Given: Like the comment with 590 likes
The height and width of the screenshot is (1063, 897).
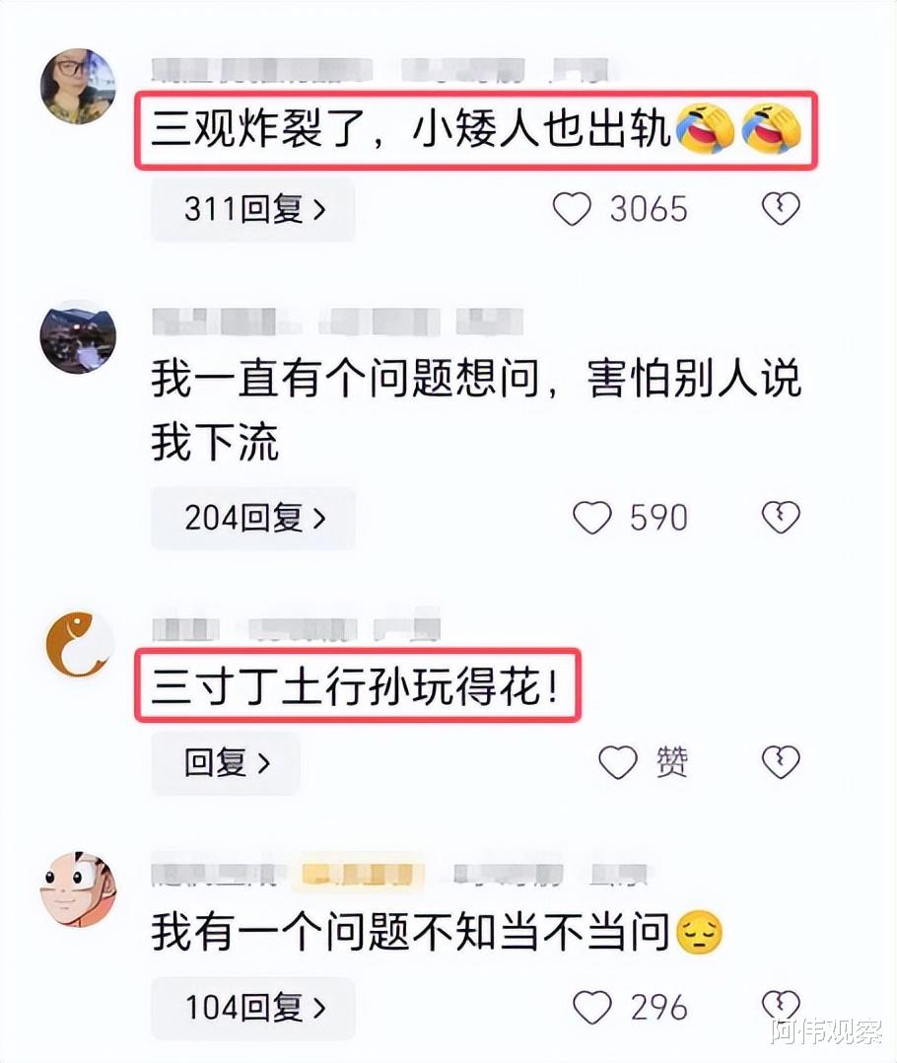Looking at the screenshot, I should pos(592,518).
